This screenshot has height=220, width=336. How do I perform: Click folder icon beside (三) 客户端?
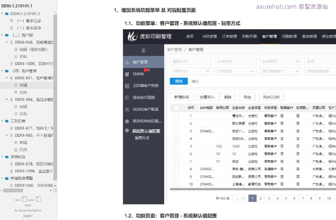[x=7, y=35]
